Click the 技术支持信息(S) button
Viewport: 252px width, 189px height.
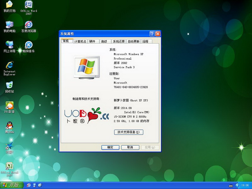129,132
